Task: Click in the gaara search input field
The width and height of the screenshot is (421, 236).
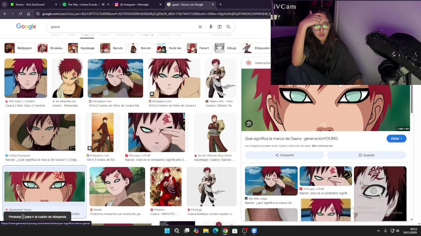Action: pos(122,27)
